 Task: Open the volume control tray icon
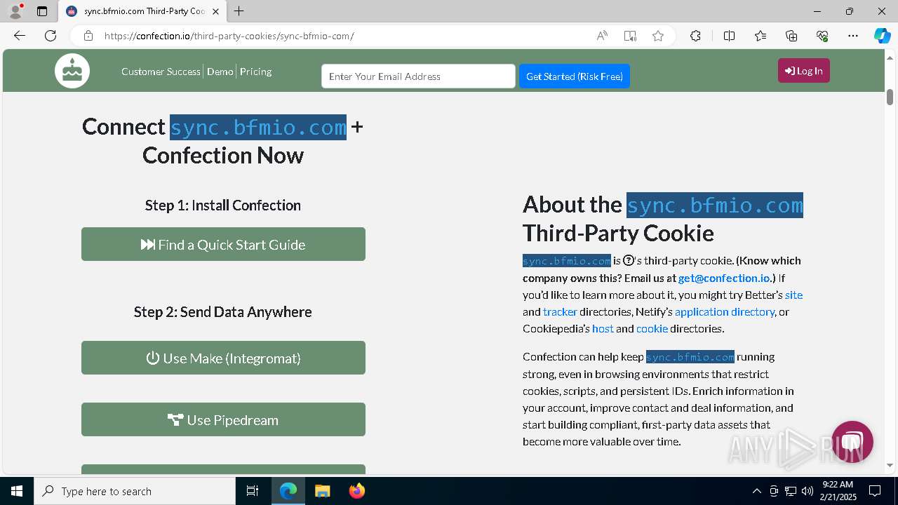tap(807, 491)
